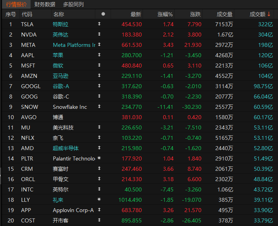The width and height of the screenshot is (278, 226).
Task: Click the star marker in LLY row
Action: [99, 199]
